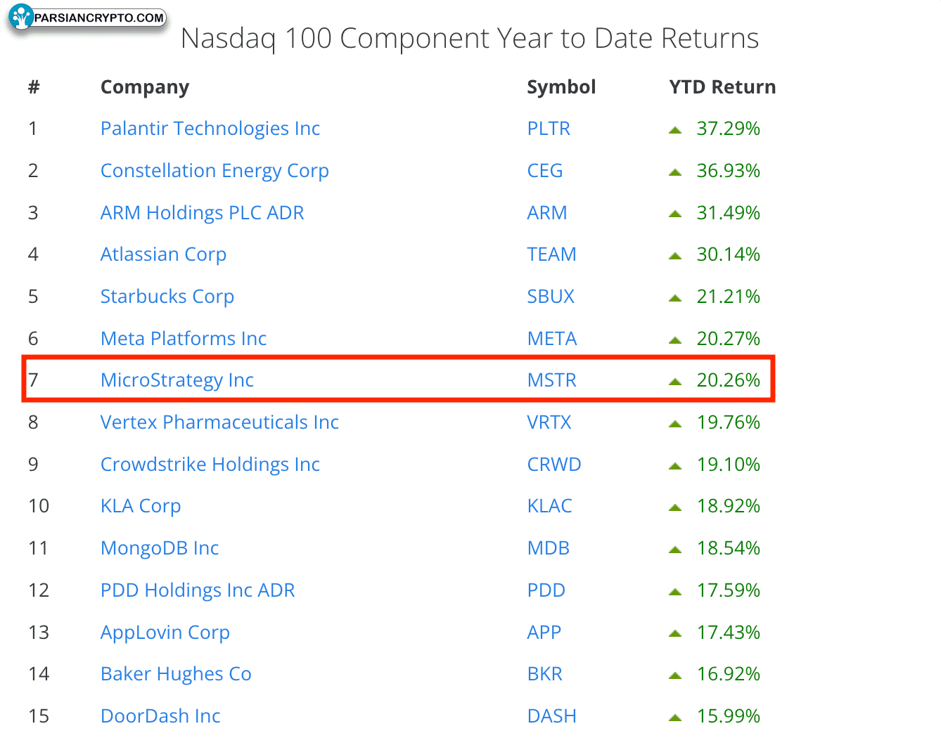Click the 30.14% return value
This screenshot has height=738, width=941.
pyautogui.click(x=729, y=254)
